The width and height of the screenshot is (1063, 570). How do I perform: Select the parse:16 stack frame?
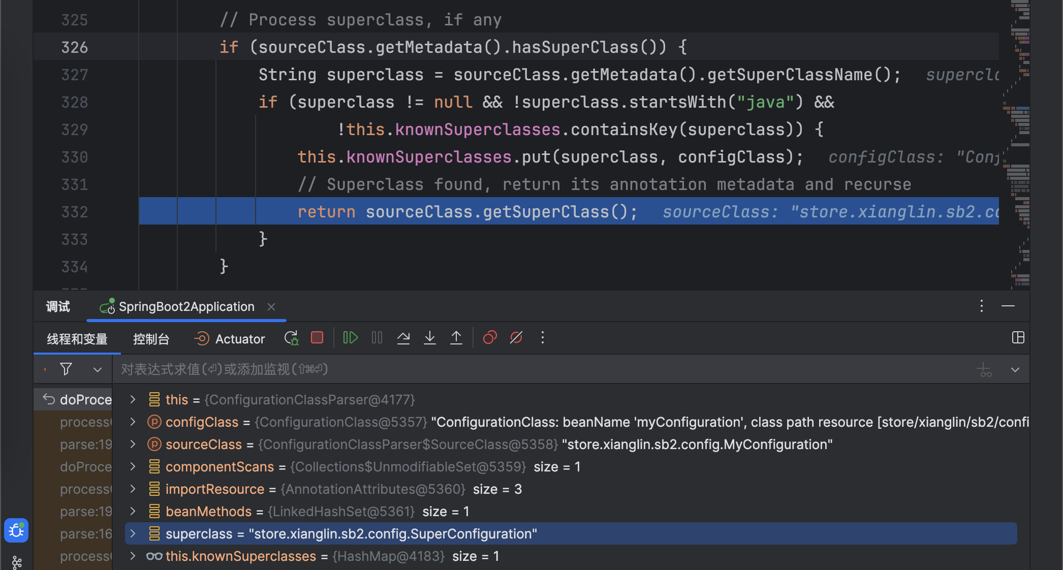73,533
